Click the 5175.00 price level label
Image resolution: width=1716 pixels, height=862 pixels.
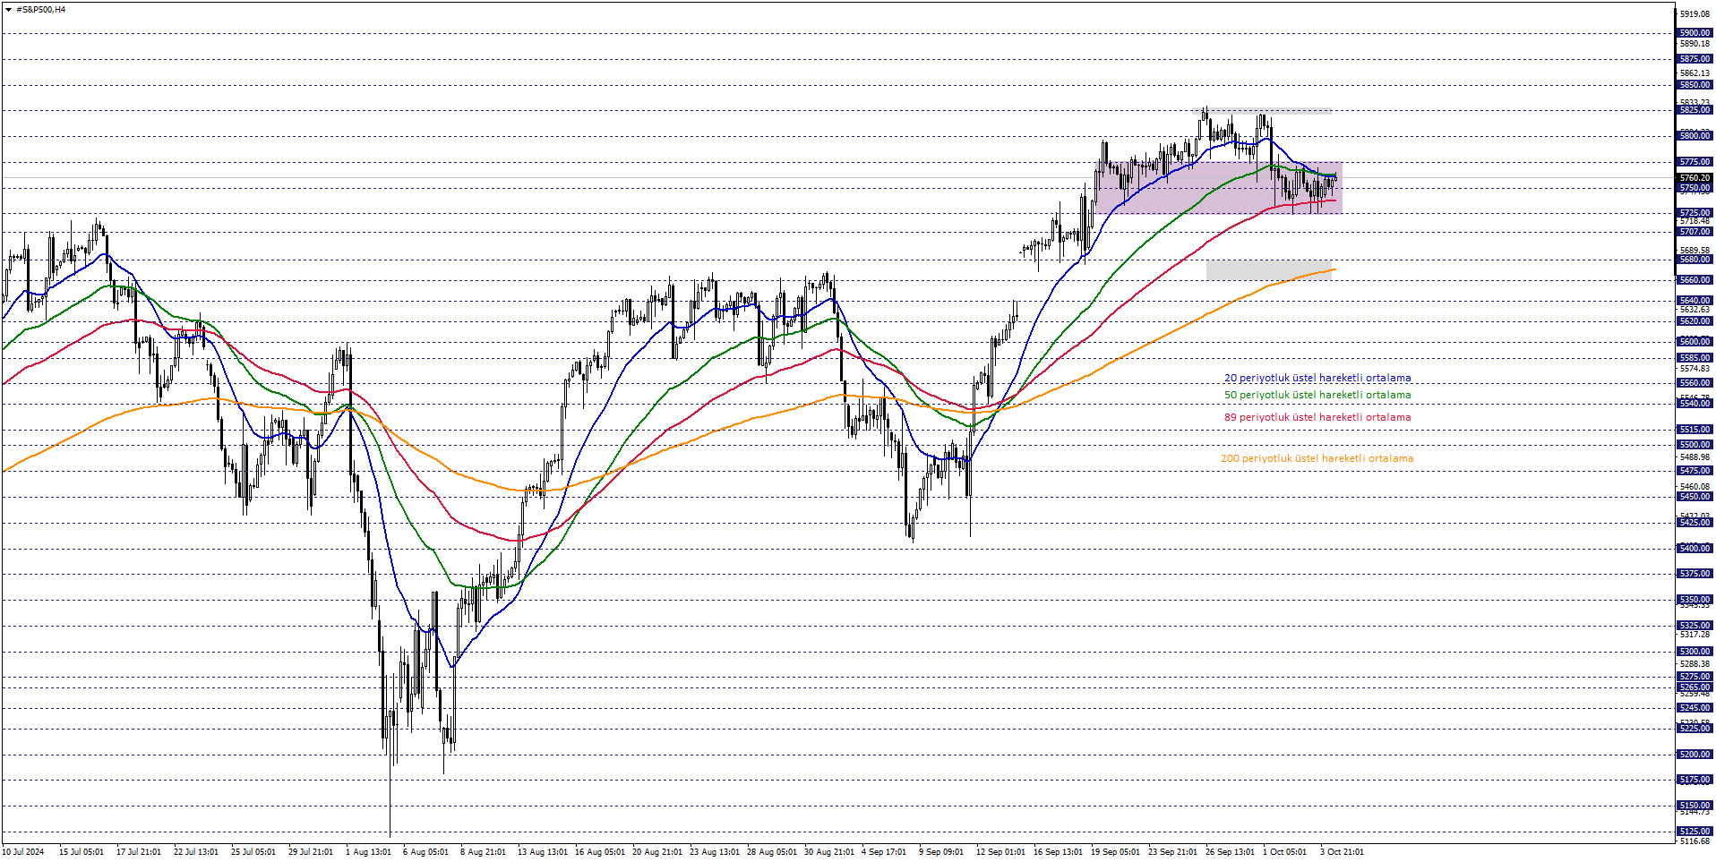pyautogui.click(x=1695, y=780)
